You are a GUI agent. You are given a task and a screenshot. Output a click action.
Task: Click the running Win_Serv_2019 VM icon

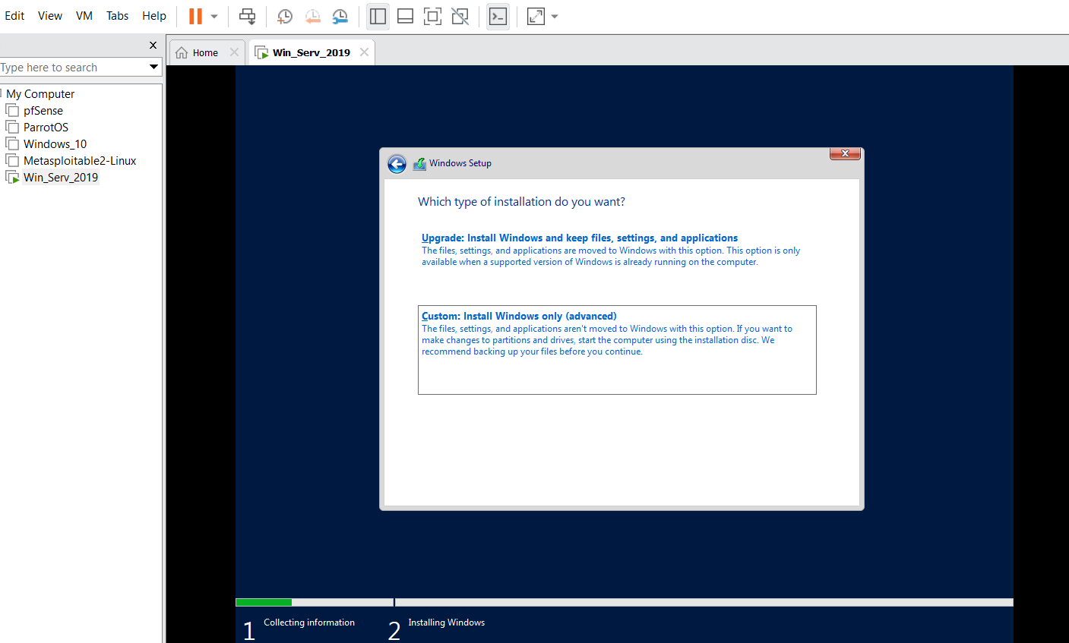[x=12, y=178]
